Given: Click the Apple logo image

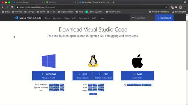Looking at the screenshot, I should coord(137,61).
